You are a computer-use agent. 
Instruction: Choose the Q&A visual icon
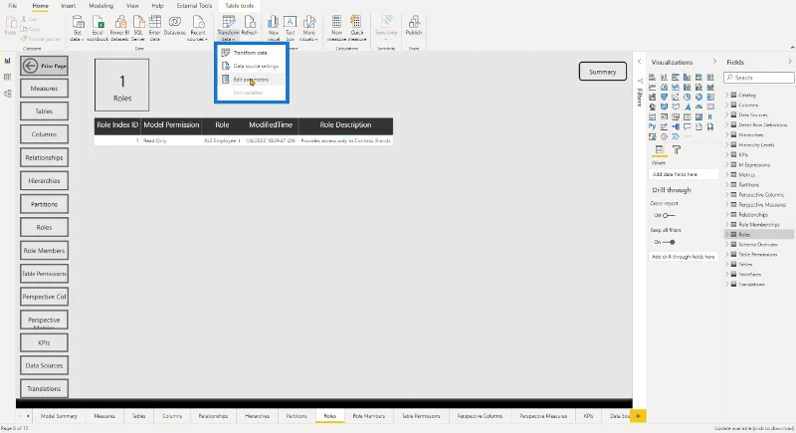[x=687, y=126]
